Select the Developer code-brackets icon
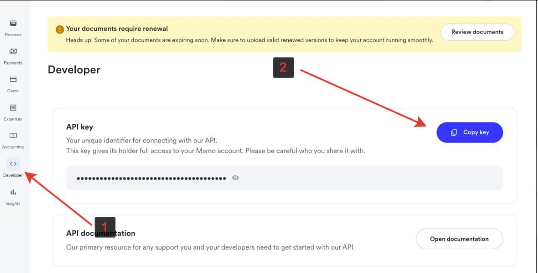Image resolution: width=538 pixels, height=273 pixels. 13,164
